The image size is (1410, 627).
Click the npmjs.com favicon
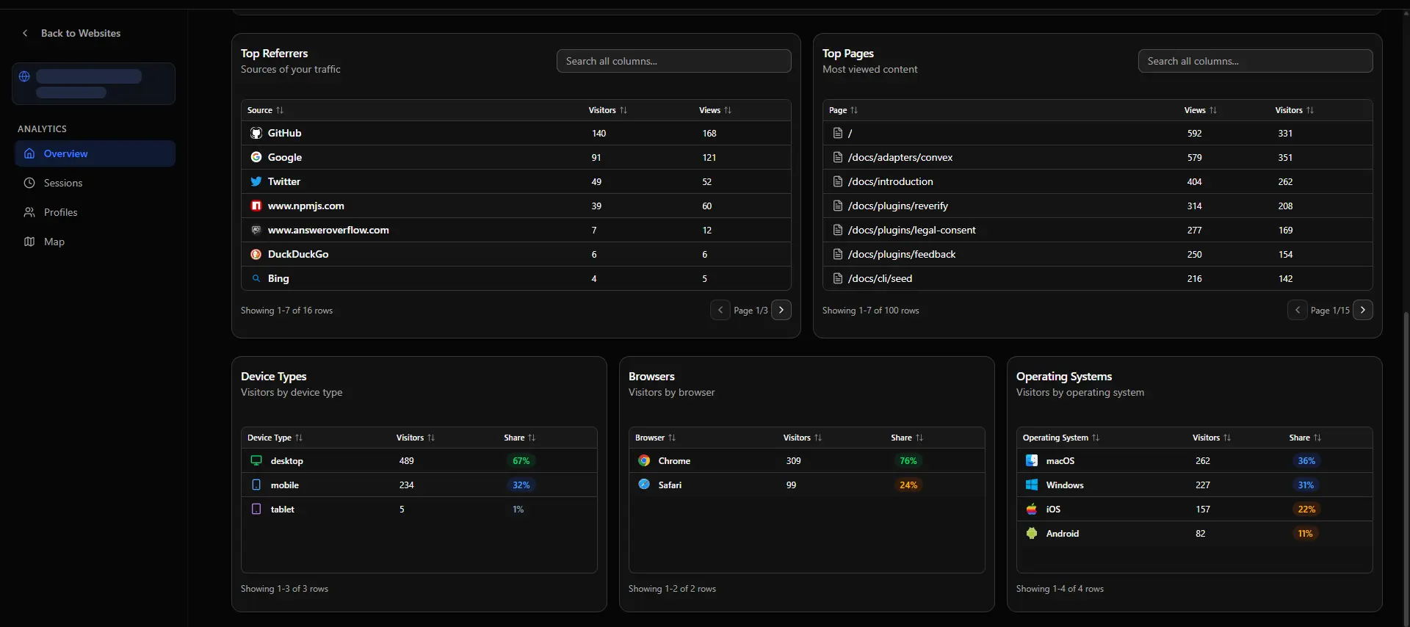coord(256,206)
